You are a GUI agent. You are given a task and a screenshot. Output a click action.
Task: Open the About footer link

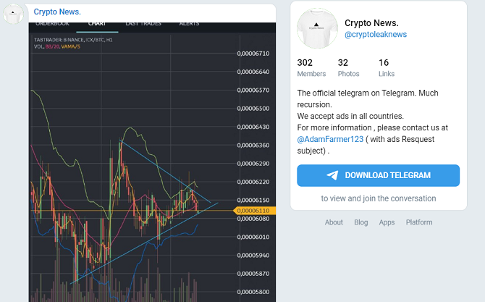point(334,222)
